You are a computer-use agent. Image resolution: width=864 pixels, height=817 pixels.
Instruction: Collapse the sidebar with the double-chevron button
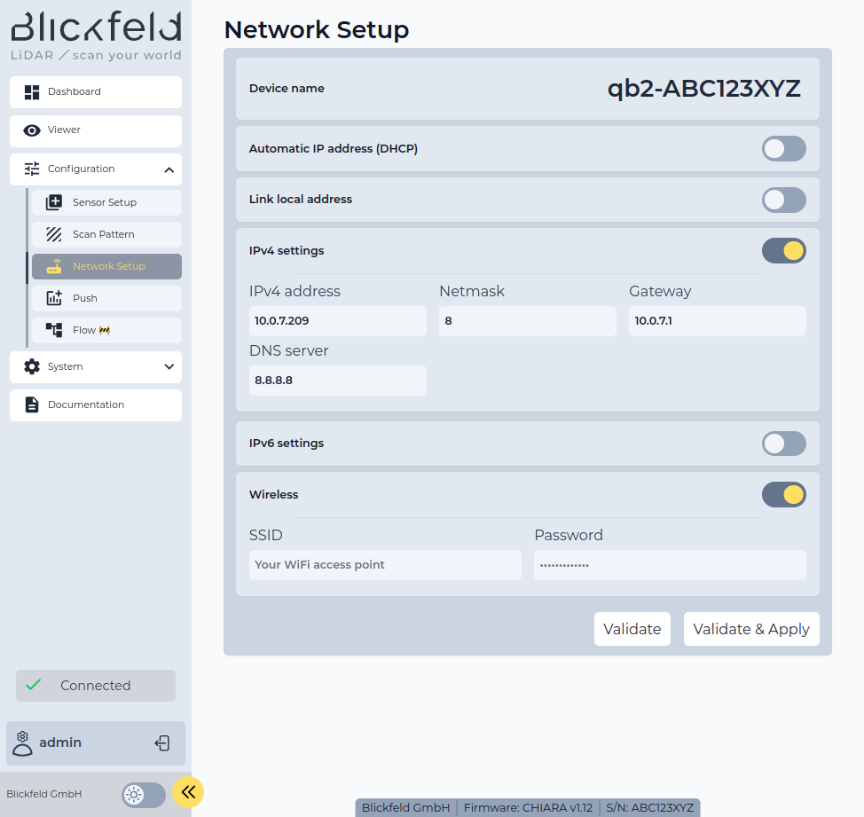[187, 791]
